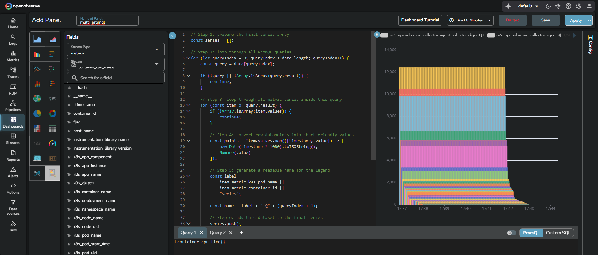This screenshot has width=598, height=255.
Task: Switch to the Query 2 tab
Action: [x=218, y=233]
